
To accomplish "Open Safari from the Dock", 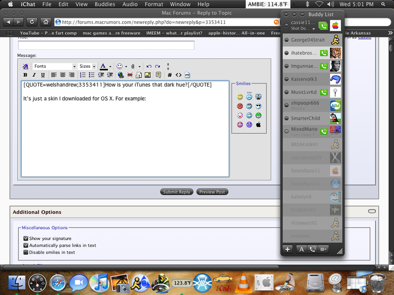I will pos(58,283).
